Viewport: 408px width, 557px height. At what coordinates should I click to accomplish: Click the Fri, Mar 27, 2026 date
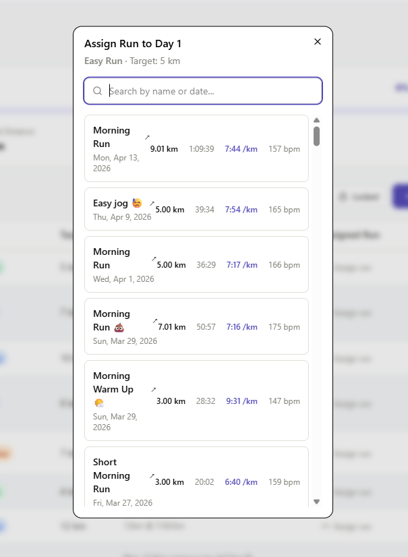[123, 502]
